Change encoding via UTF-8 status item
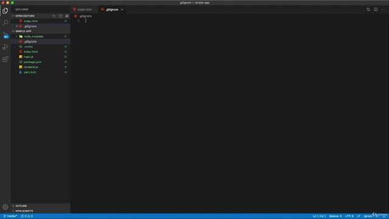This screenshot has width=389, height=219. click(x=349, y=217)
